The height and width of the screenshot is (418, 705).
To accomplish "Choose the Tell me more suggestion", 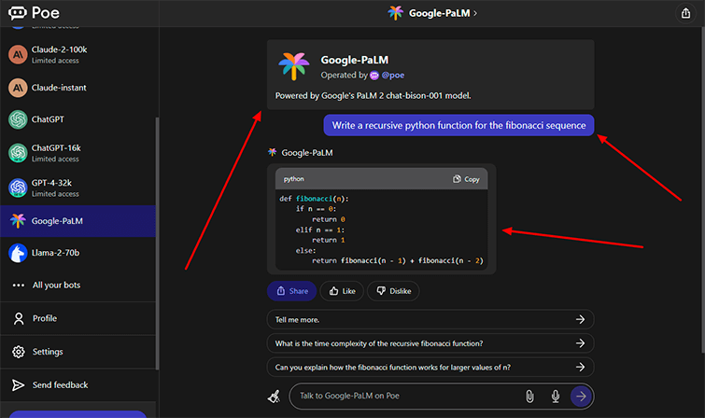I will tap(430, 320).
